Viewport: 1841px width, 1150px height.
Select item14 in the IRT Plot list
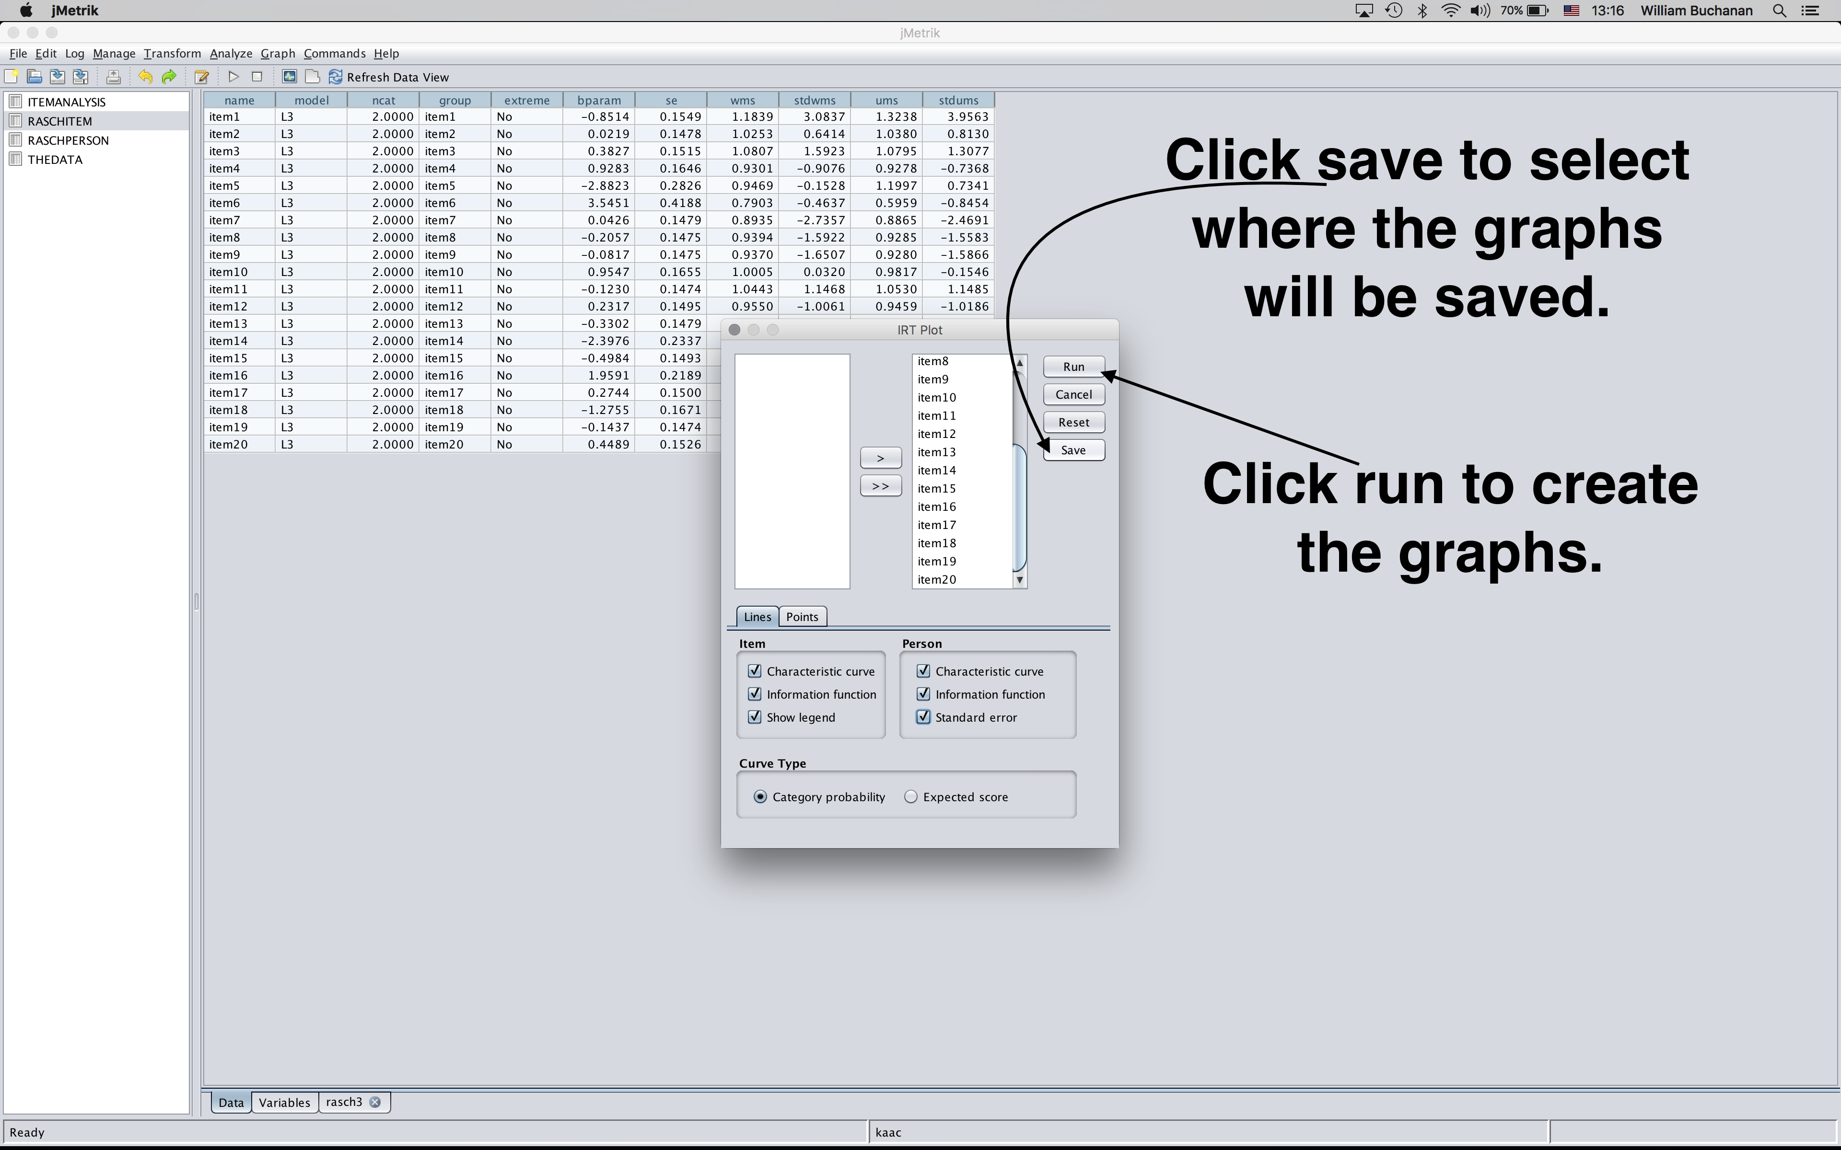(962, 470)
